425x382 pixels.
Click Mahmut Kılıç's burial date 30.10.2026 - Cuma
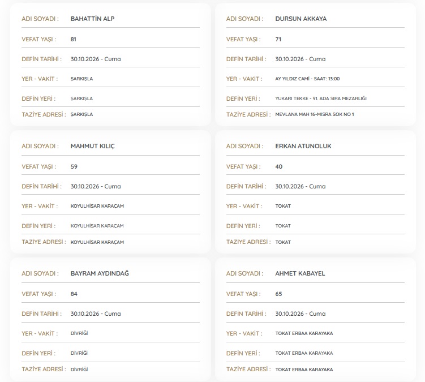coord(96,187)
